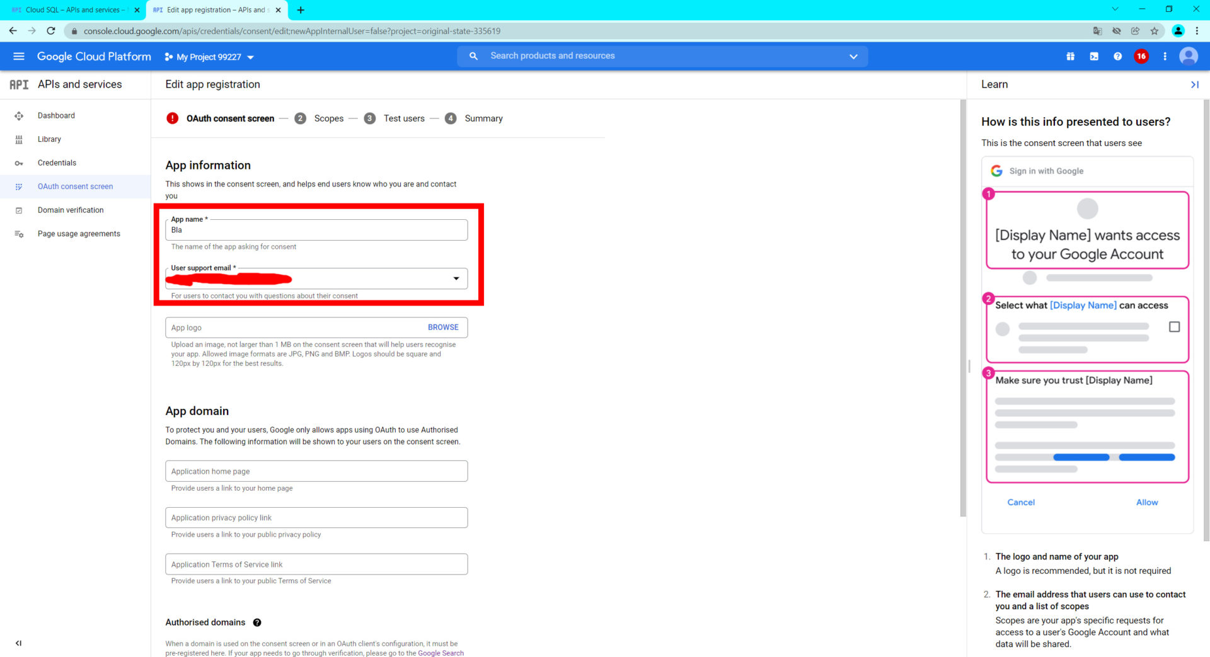Screen dimensions: 1210x657
Task: Reload the current page
Action: (x=51, y=31)
